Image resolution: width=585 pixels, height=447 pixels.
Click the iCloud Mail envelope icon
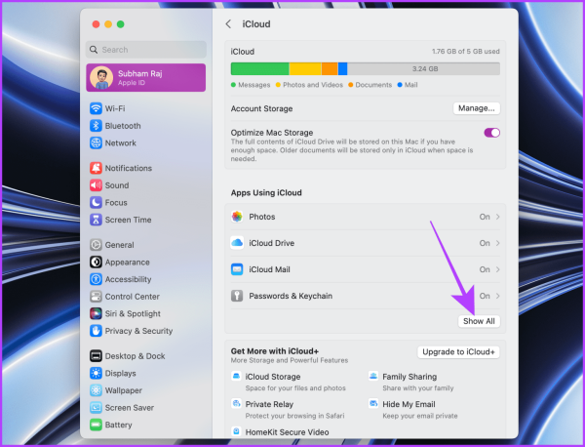pos(237,269)
